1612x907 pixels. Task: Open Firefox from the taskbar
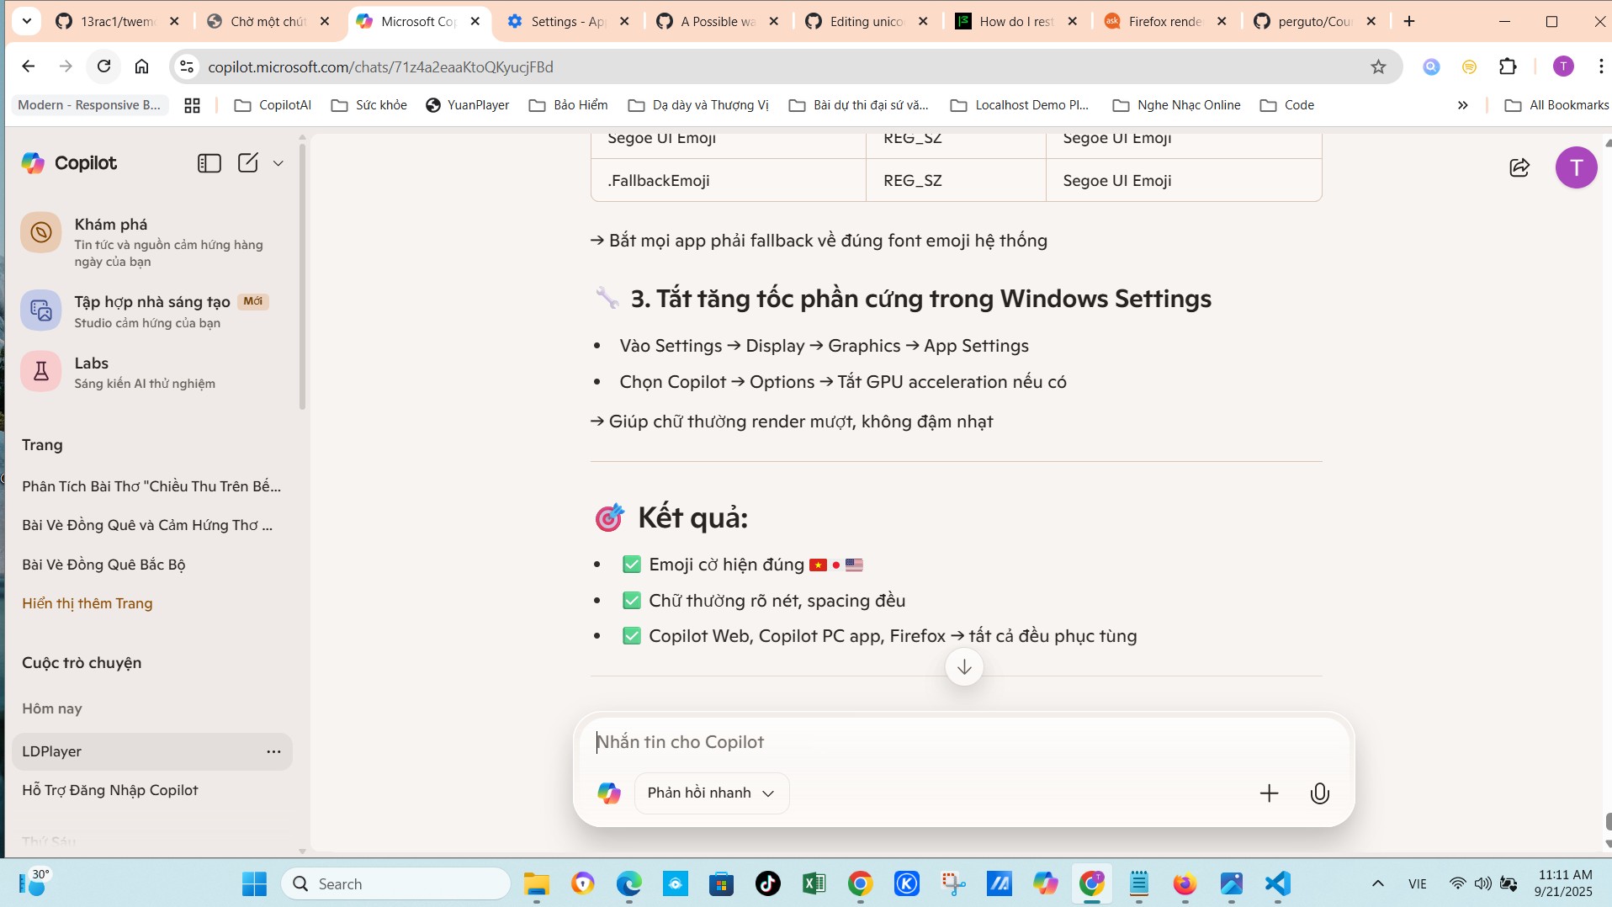click(1185, 883)
